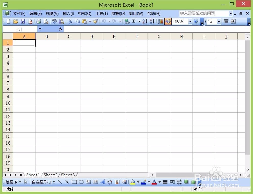253x194 pixels.
Task: Apply blue Line Color brush
Action: (x=143, y=182)
